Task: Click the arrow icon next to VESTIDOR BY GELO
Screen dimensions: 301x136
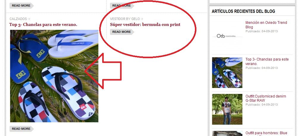Action: click(x=142, y=19)
